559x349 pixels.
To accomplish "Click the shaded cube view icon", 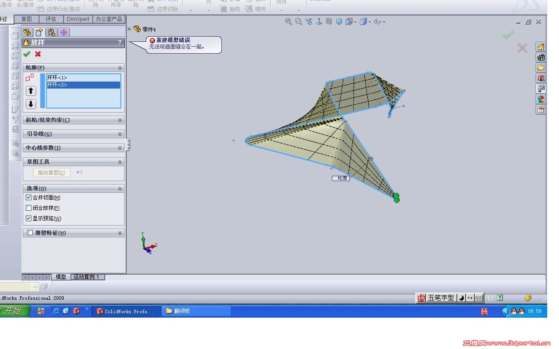I will coord(339,21).
